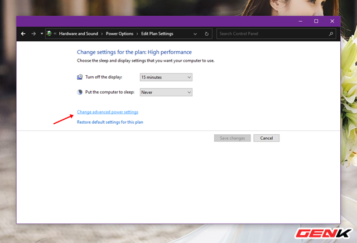Click the monitor icon beside Turn off display

80,77
